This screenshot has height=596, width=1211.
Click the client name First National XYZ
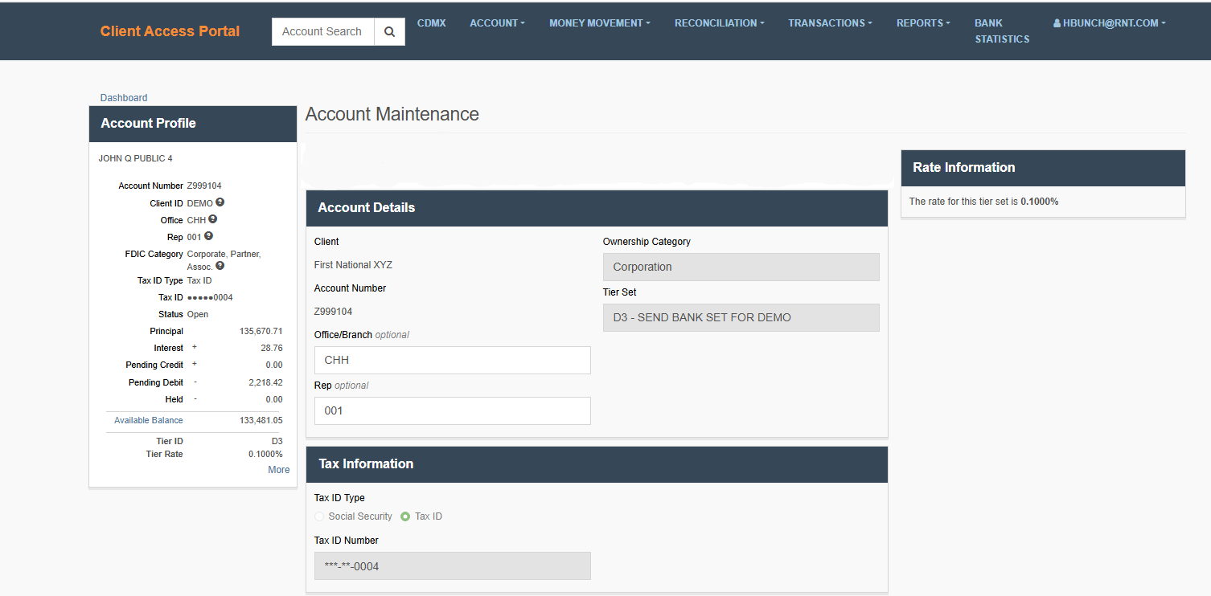(353, 264)
